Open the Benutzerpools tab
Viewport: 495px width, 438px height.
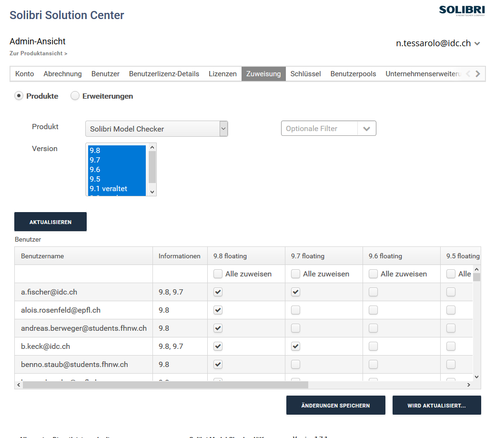pos(353,74)
